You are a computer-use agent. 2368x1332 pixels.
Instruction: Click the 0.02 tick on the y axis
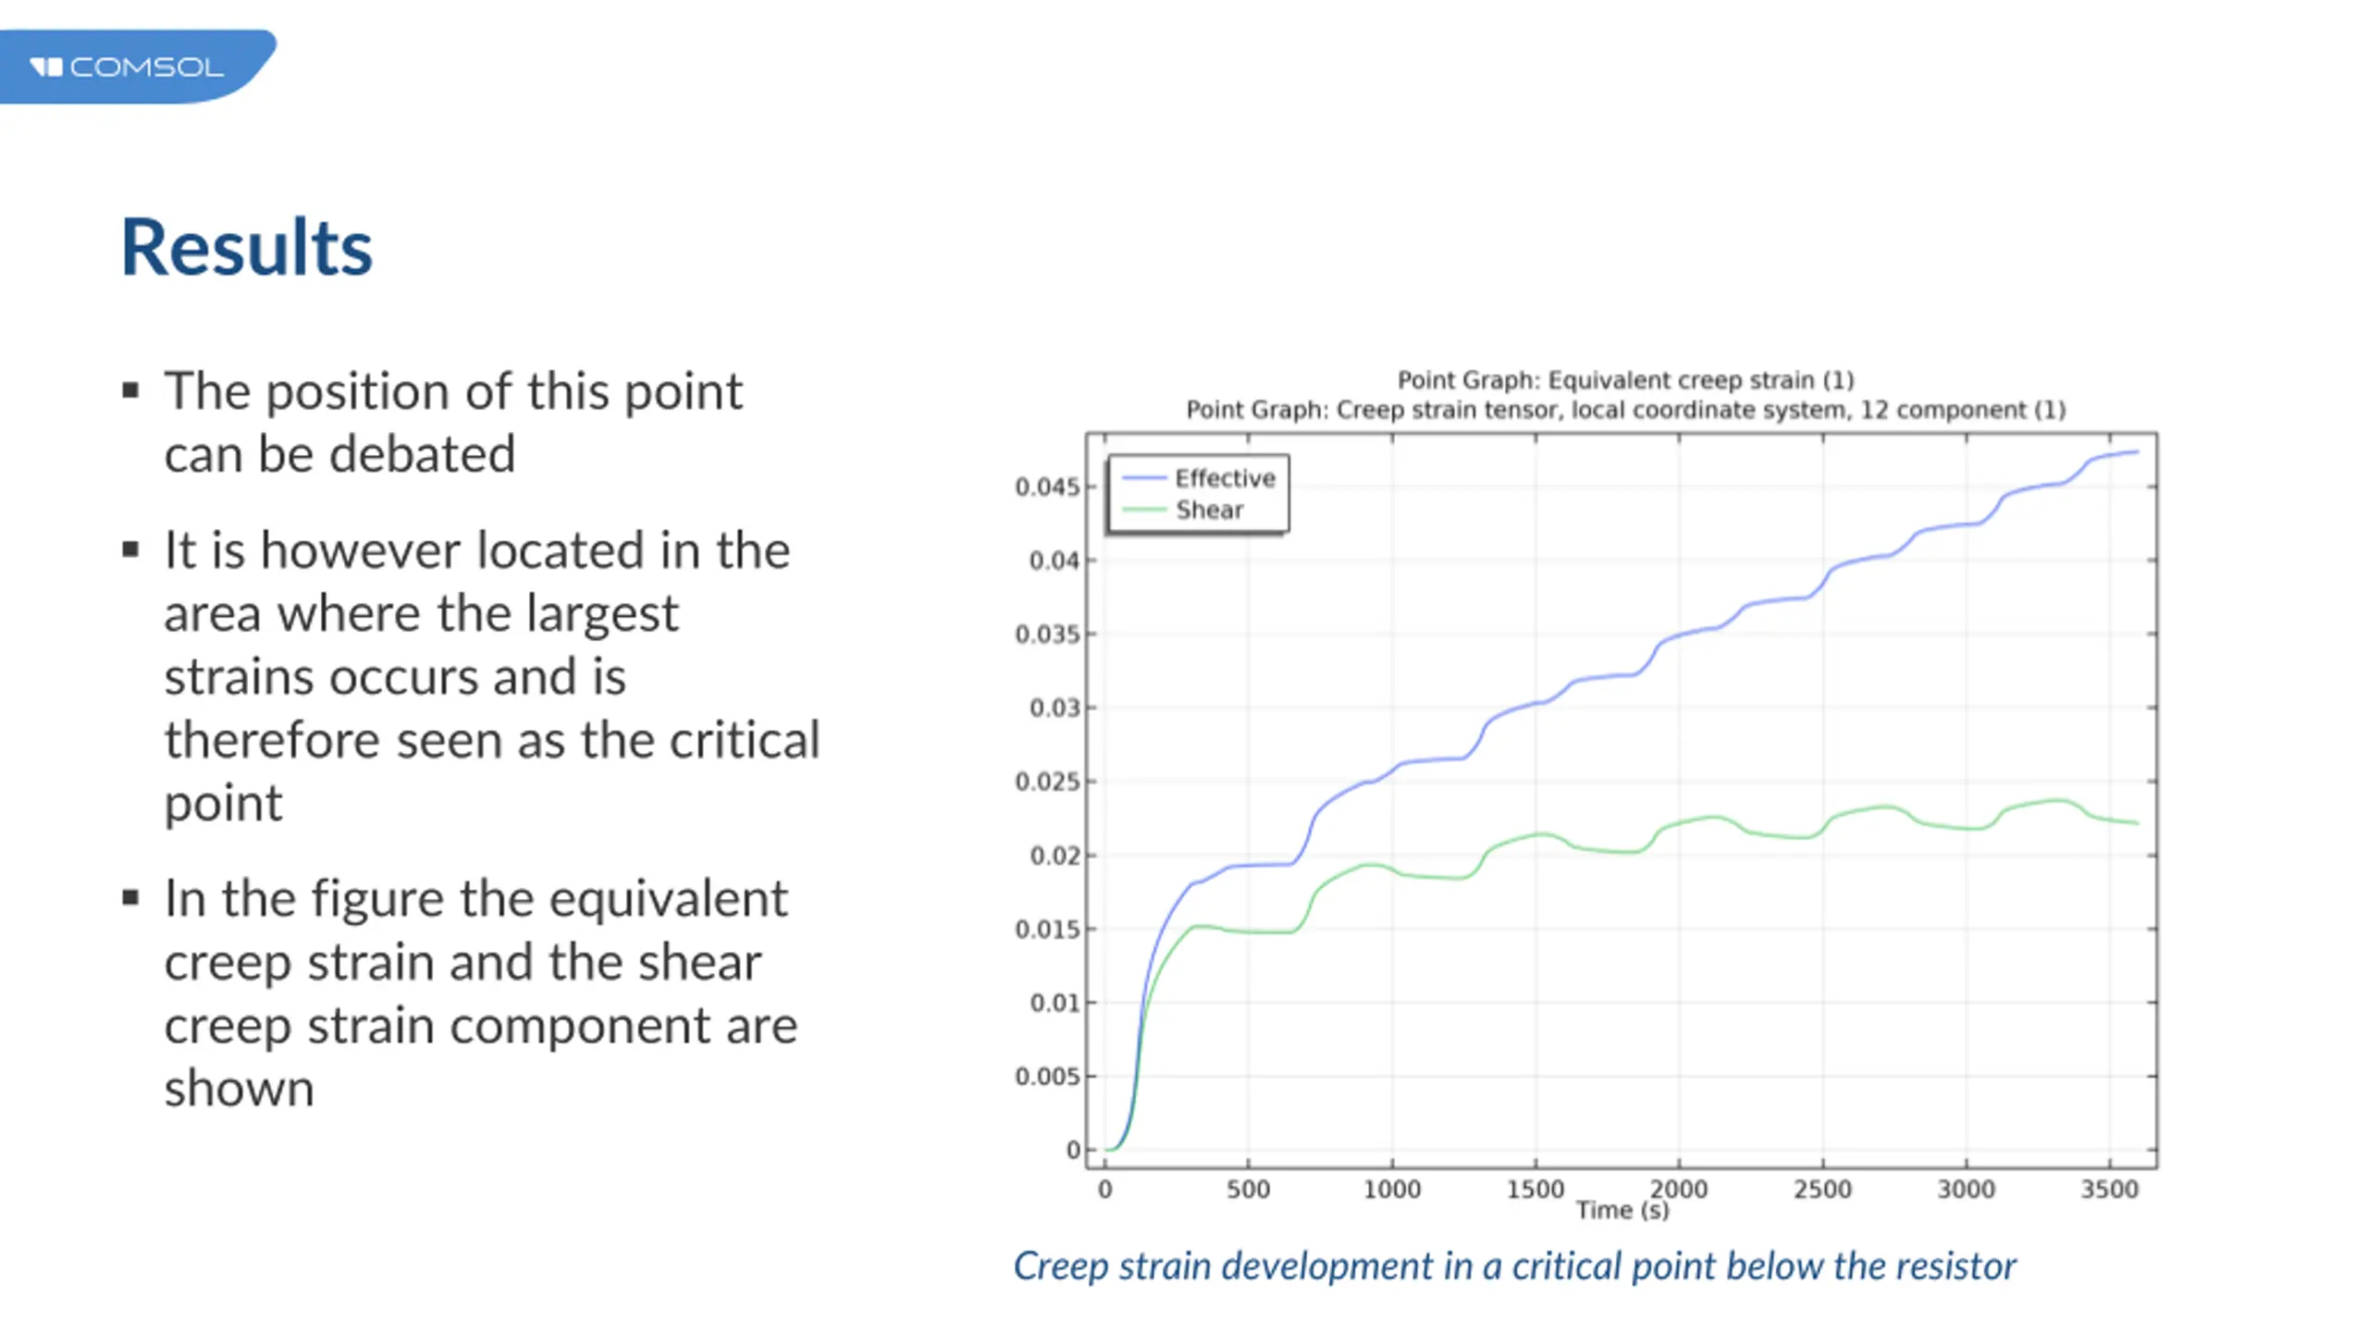pyautogui.click(x=1054, y=856)
